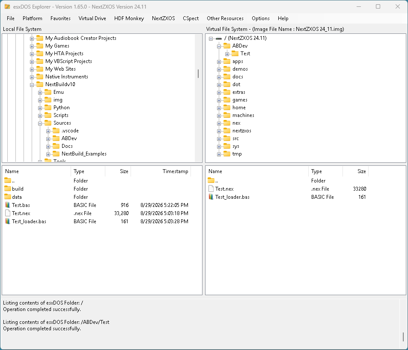The image size is (408, 350).
Task: Select the virtual Test folder label
Action: [245, 54]
